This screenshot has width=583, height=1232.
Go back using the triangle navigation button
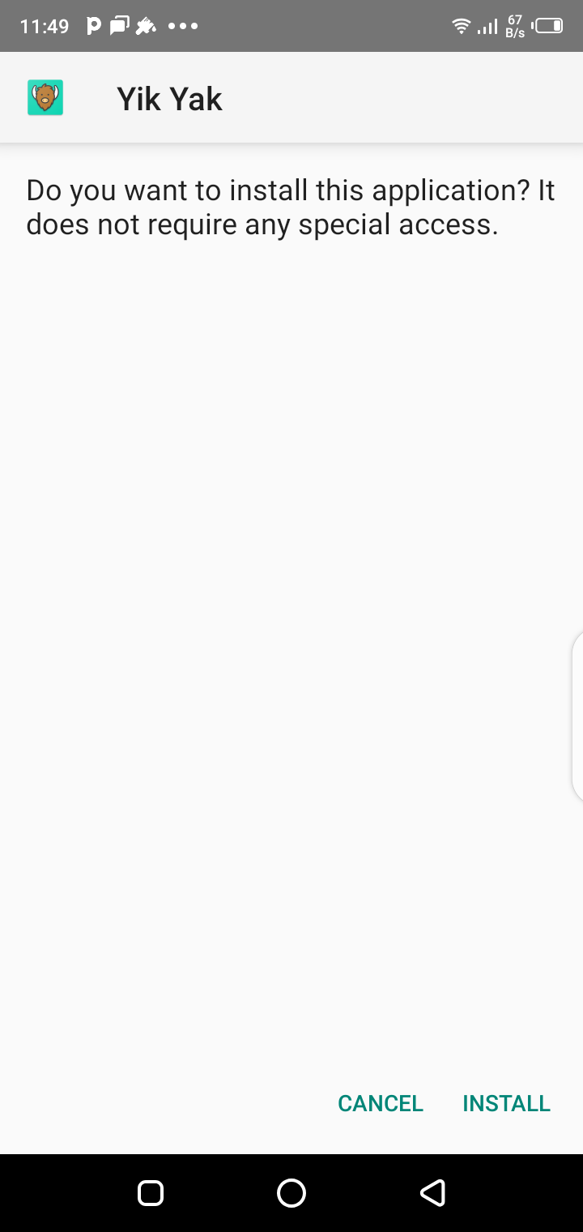point(432,1192)
